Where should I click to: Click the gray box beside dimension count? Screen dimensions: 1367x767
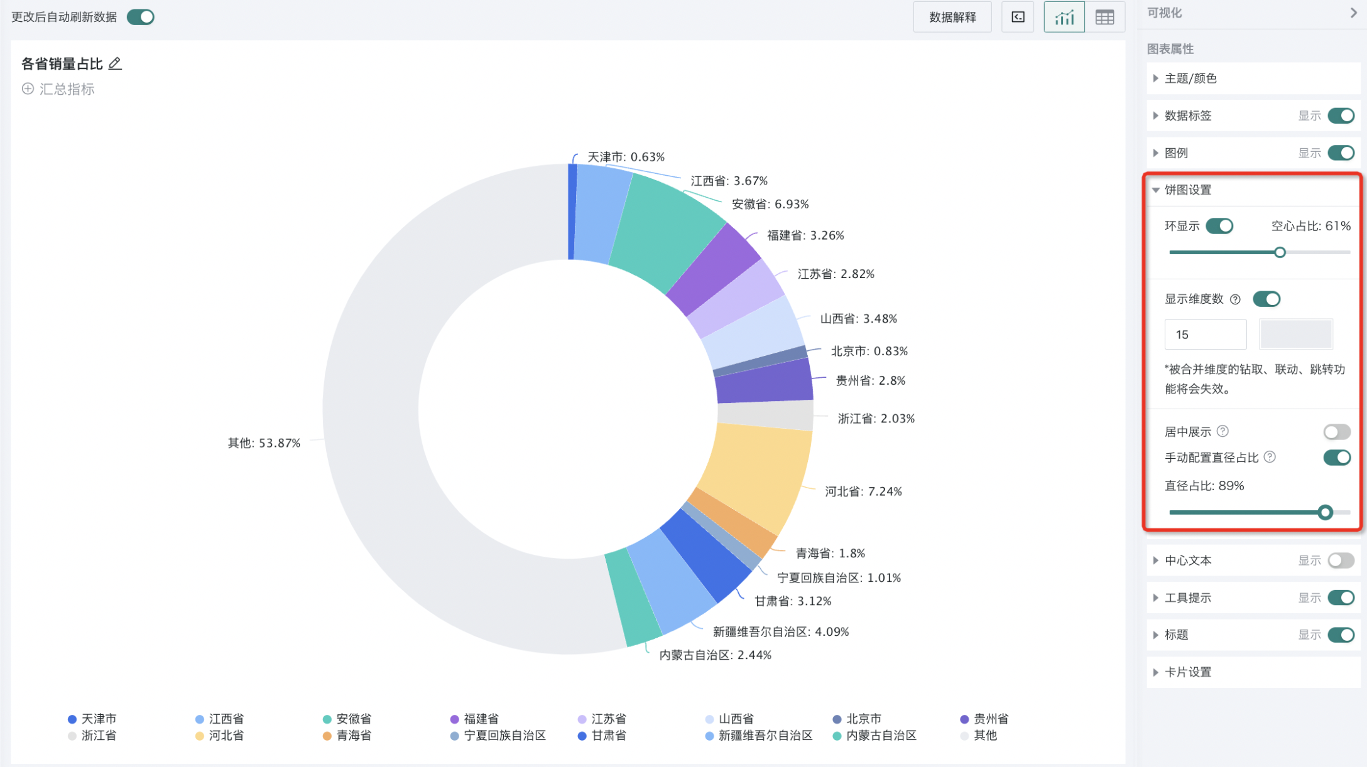click(x=1296, y=334)
